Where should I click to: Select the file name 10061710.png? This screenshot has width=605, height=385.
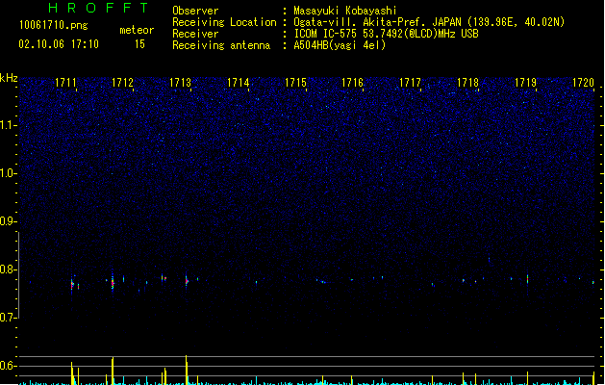point(54,25)
